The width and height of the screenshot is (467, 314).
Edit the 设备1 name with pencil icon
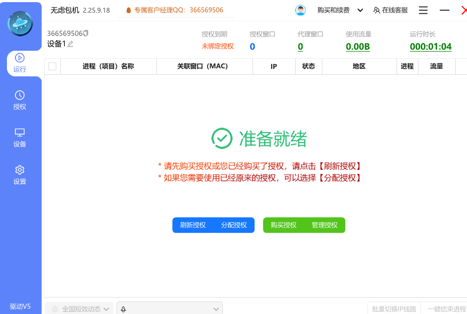point(70,44)
